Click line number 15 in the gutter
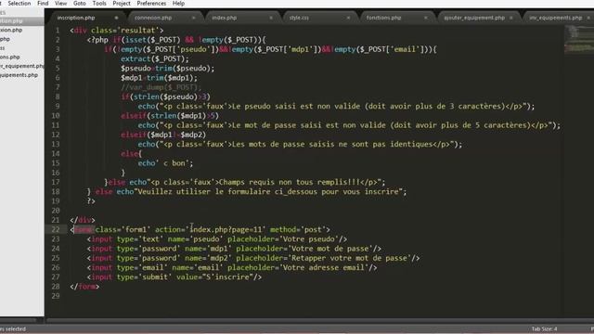Screen dimensions: 594x334 56,163
